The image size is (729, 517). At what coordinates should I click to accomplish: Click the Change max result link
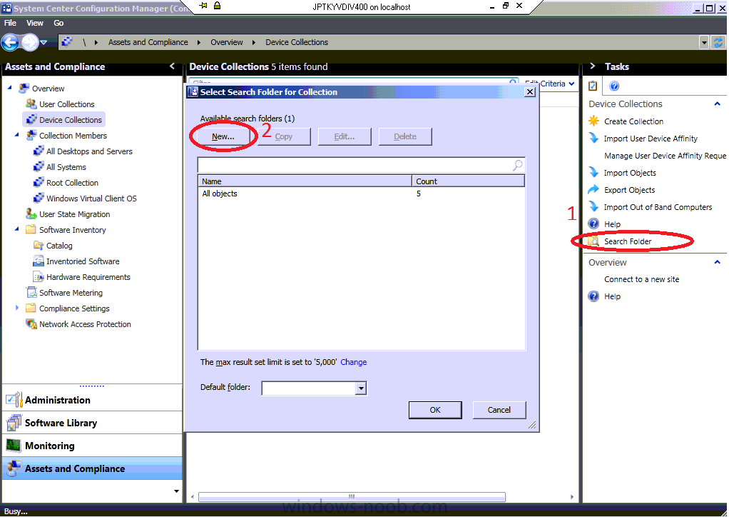click(x=353, y=362)
